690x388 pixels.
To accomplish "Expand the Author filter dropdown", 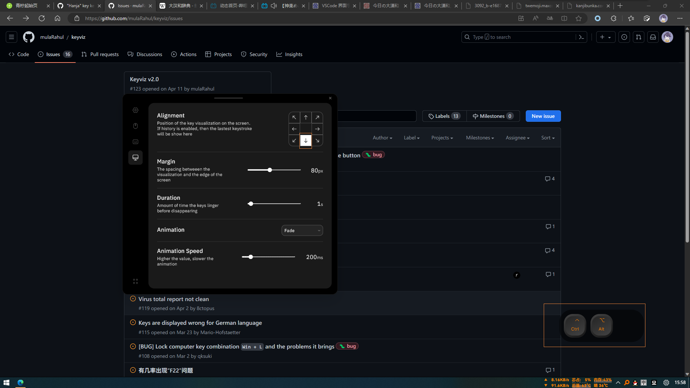I will point(382,138).
